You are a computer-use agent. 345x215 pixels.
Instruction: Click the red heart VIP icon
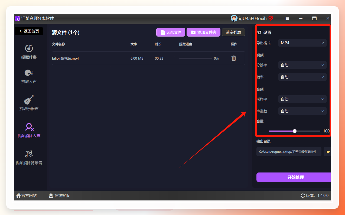(x=271, y=18)
